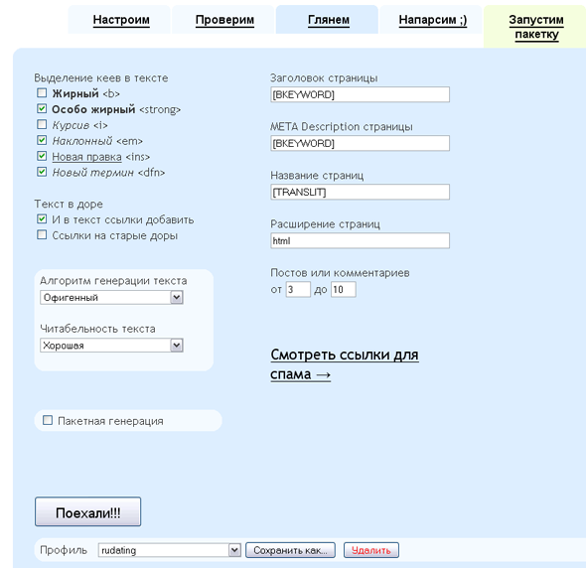The height and width of the screenshot is (568, 586).
Task: Toggle Наклонный <em> checkbox
Action: point(42,140)
